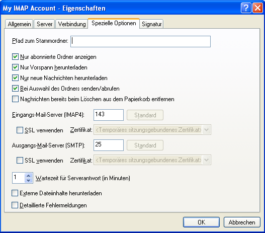
Task: Enable Detaillierte Fehlermeldungen checkbox
Action: point(15,205)
